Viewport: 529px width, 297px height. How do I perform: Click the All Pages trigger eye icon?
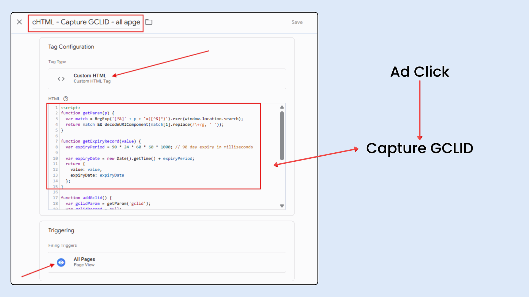coord(61,262)
